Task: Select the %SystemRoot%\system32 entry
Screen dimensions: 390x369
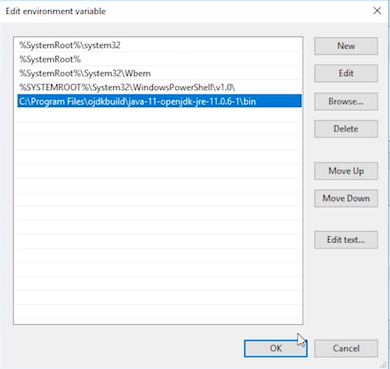Action: (x=160, y=45)
